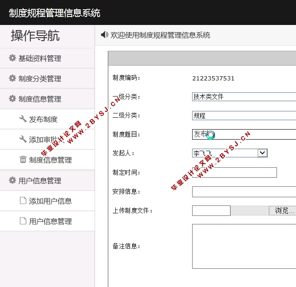Click the 制定时间 label

pos(126,172)
